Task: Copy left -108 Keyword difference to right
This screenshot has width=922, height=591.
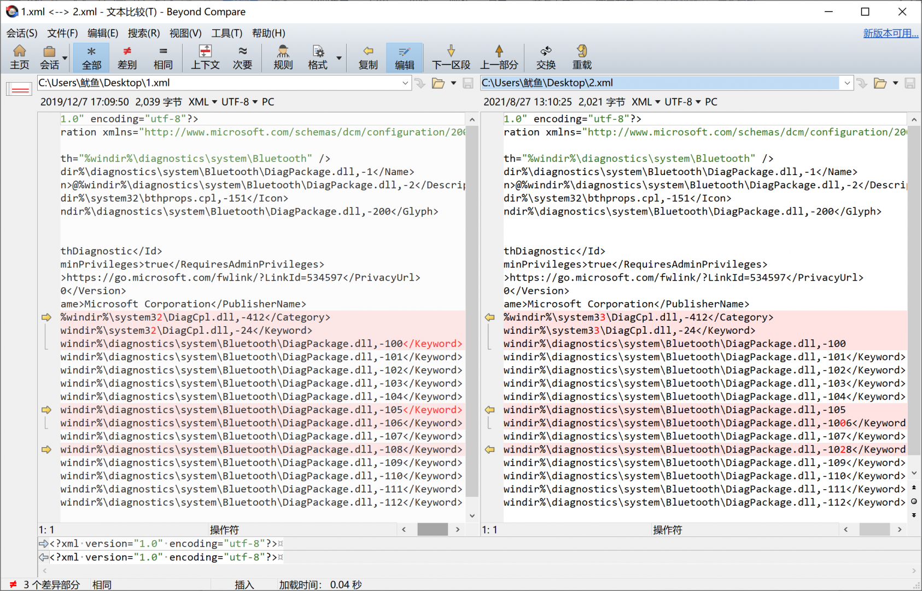Action: click(x=46, y=449)
